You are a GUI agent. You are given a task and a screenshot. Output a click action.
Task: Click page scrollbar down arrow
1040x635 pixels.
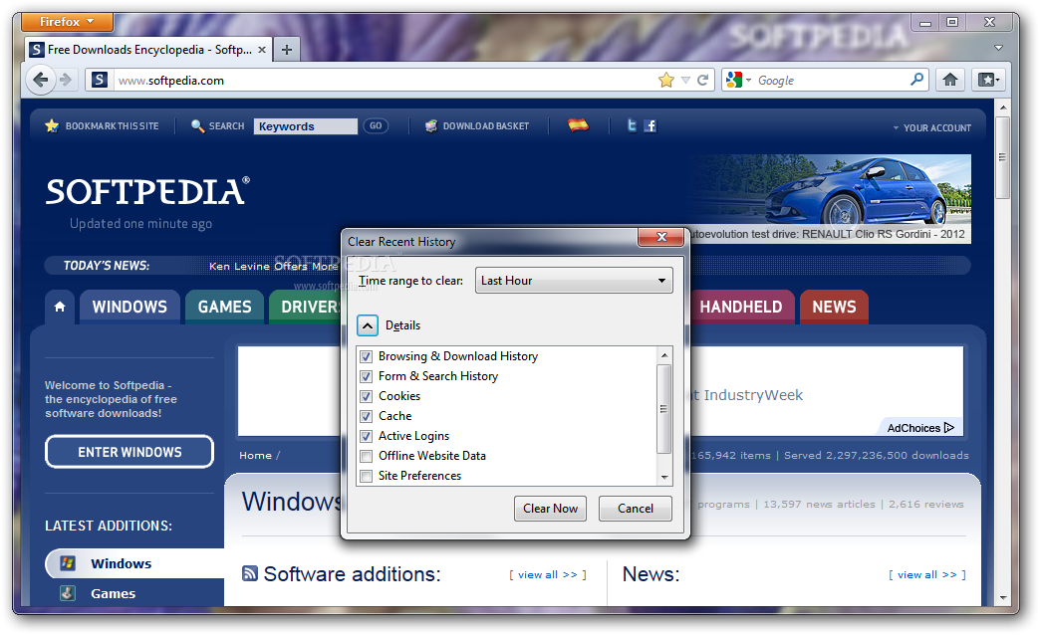pos(1002,598)
